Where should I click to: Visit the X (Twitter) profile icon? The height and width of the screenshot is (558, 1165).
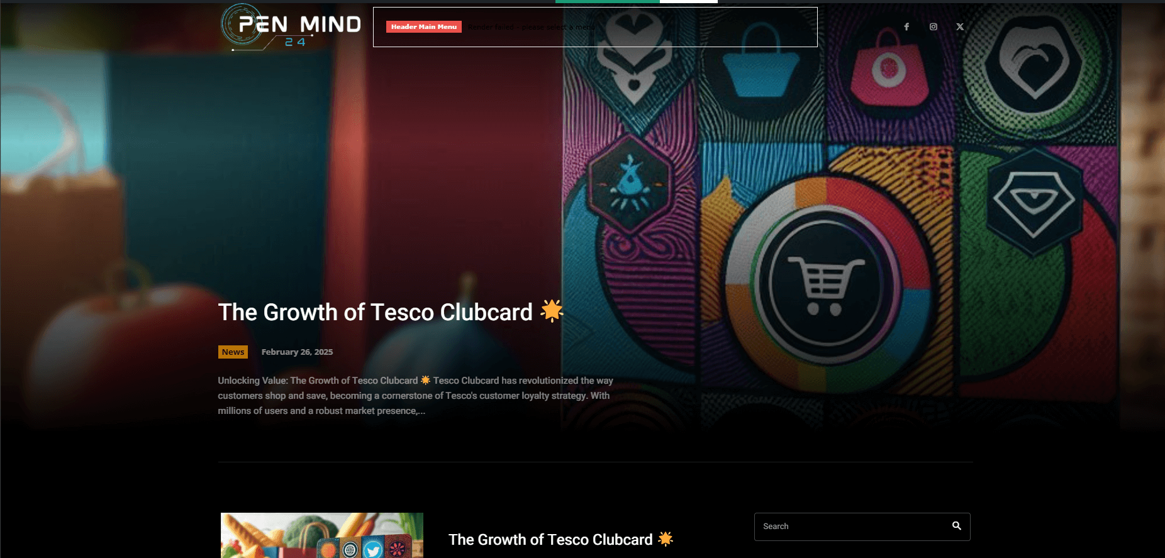(x=960, y=26)
